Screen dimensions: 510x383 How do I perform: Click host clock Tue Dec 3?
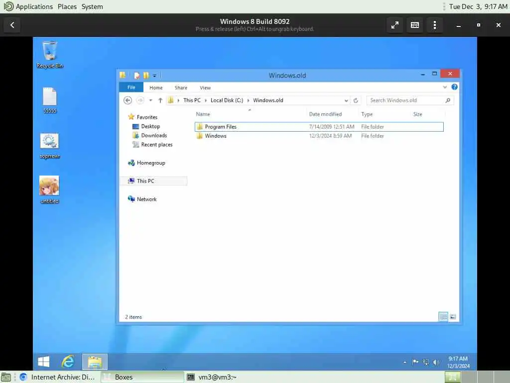point(478,6)
